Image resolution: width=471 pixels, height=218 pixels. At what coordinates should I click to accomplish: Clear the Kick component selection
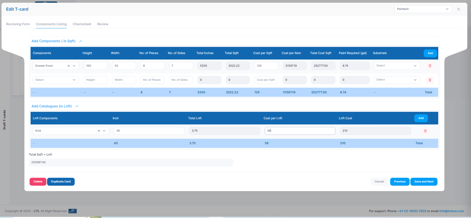tap(99, 131)
